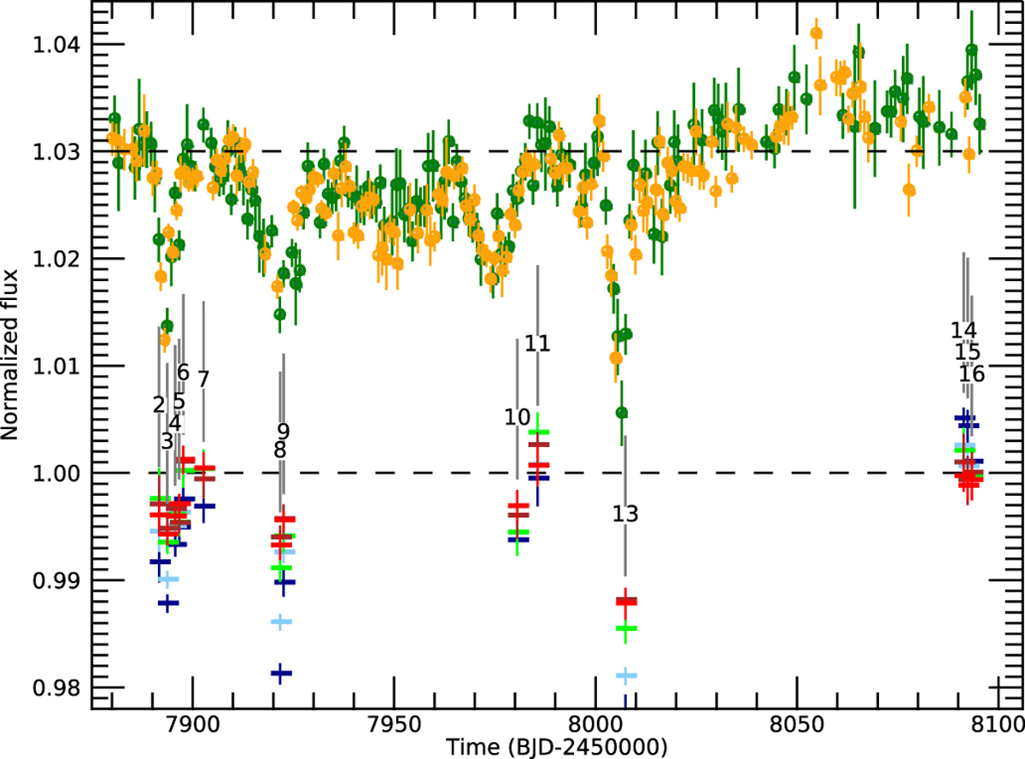The image size is (1025, 759).
Task: Select the epoch number 9 annotation
Action: (x=284, y=431)
